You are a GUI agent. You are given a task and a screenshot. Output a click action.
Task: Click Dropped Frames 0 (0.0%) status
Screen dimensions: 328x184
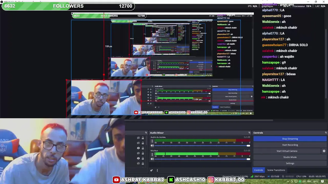[235, 176]
